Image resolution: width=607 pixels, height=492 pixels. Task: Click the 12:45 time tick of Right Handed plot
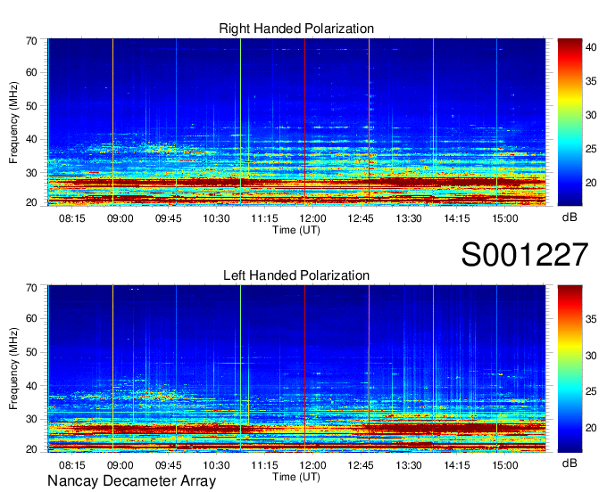click(361, 218)
